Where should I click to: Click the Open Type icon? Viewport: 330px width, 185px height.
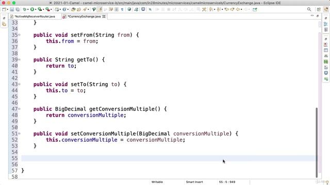point(73,9)
